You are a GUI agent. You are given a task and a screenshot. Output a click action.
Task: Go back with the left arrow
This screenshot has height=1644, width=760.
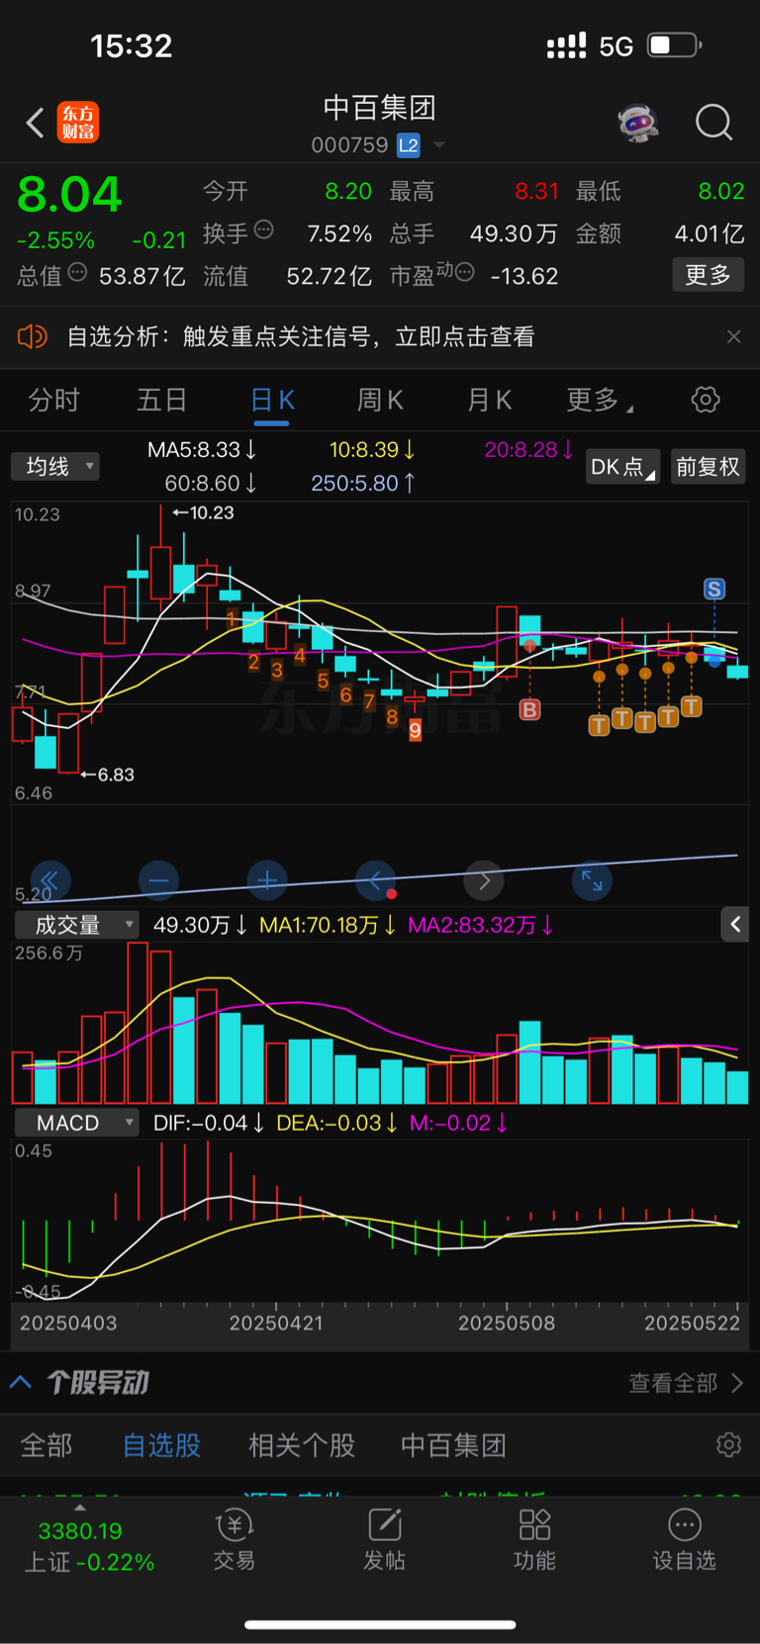(36, 123)
